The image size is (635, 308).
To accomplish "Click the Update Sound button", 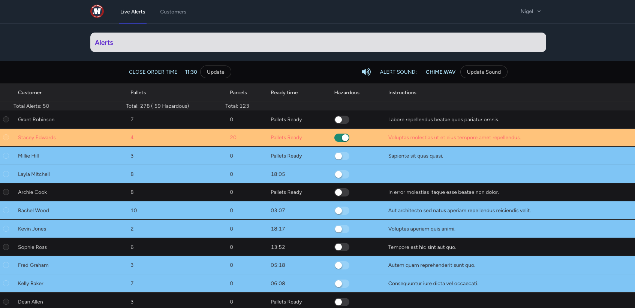I will tap(484, 72).
